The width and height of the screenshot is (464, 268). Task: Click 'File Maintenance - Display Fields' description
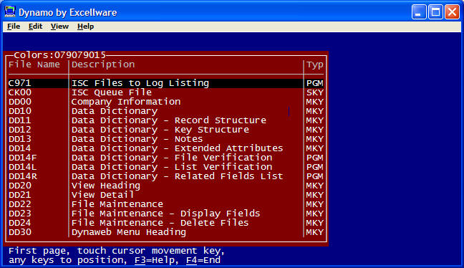pyautogui.click(x=165, y=214)
